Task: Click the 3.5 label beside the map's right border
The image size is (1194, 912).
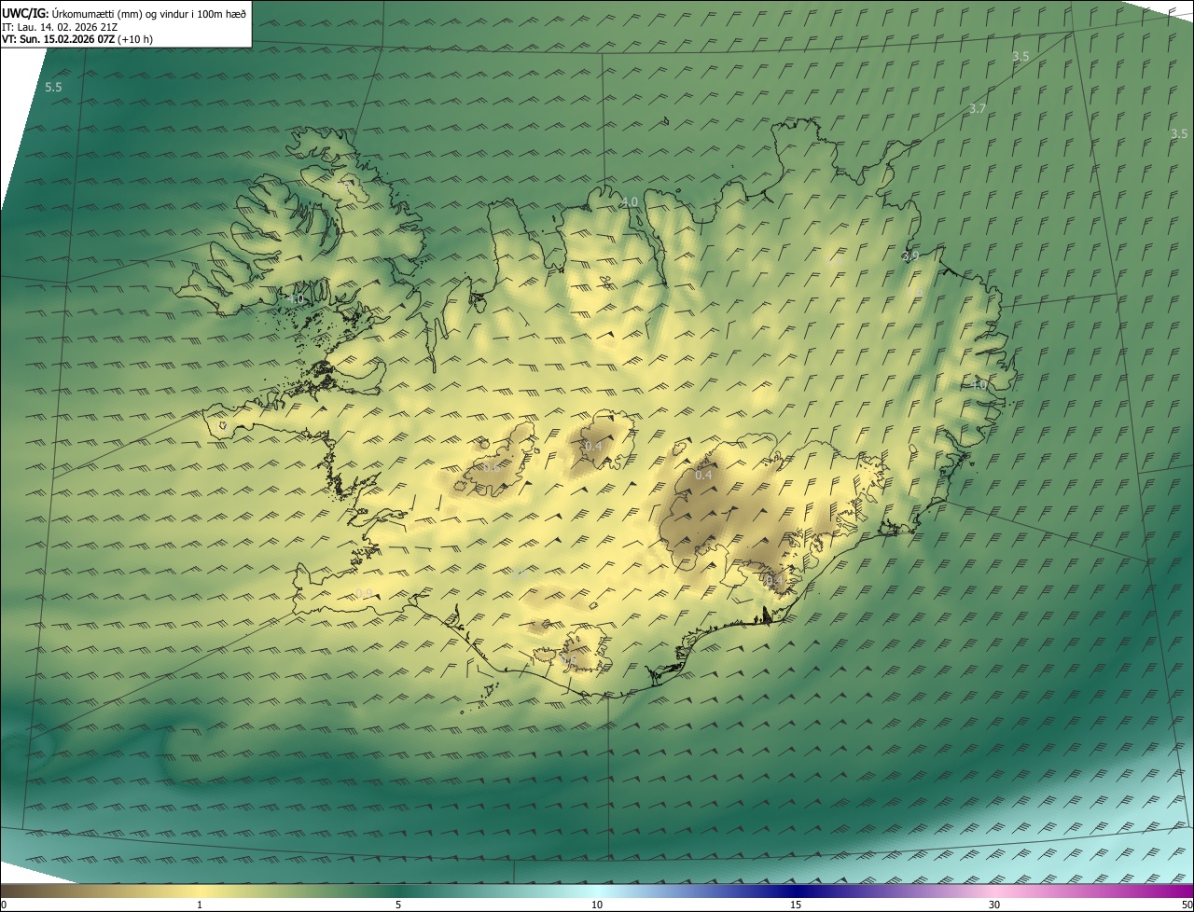Action: tap(1179, 134)
